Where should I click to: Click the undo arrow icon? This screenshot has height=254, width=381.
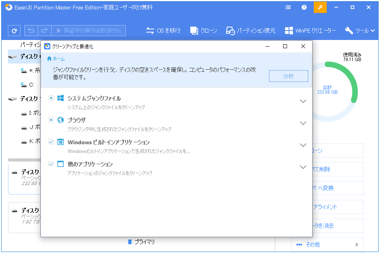(x=31, y=31)
